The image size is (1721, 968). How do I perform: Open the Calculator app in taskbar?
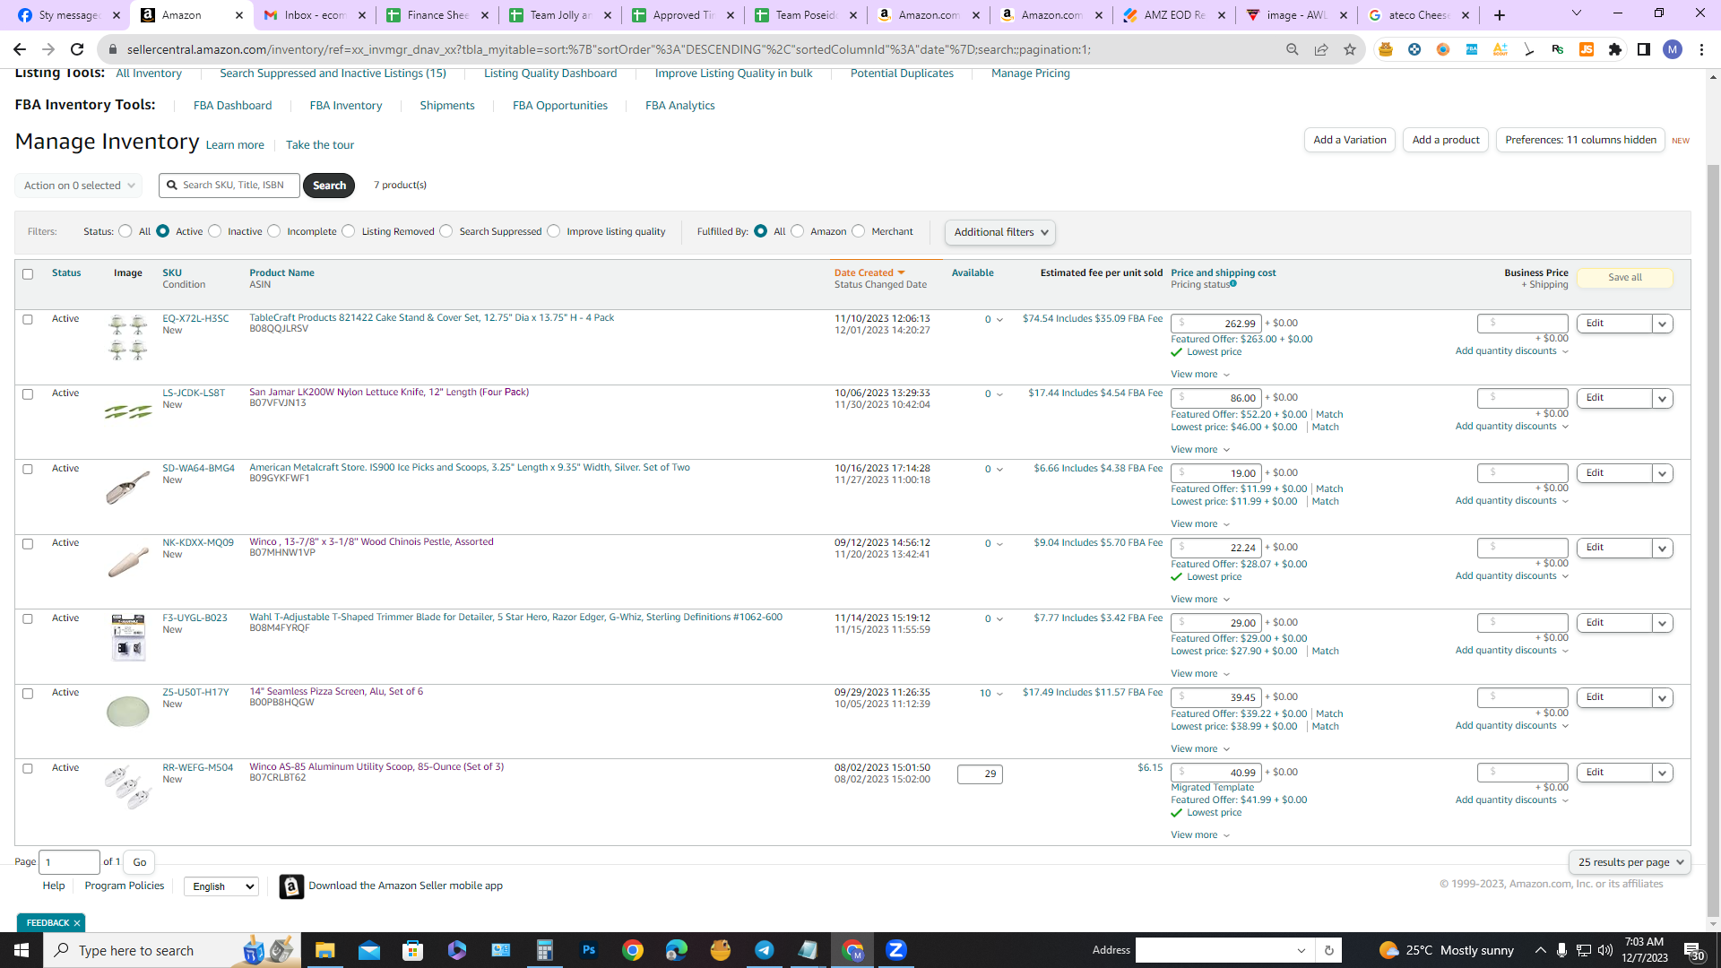(544, 950)
